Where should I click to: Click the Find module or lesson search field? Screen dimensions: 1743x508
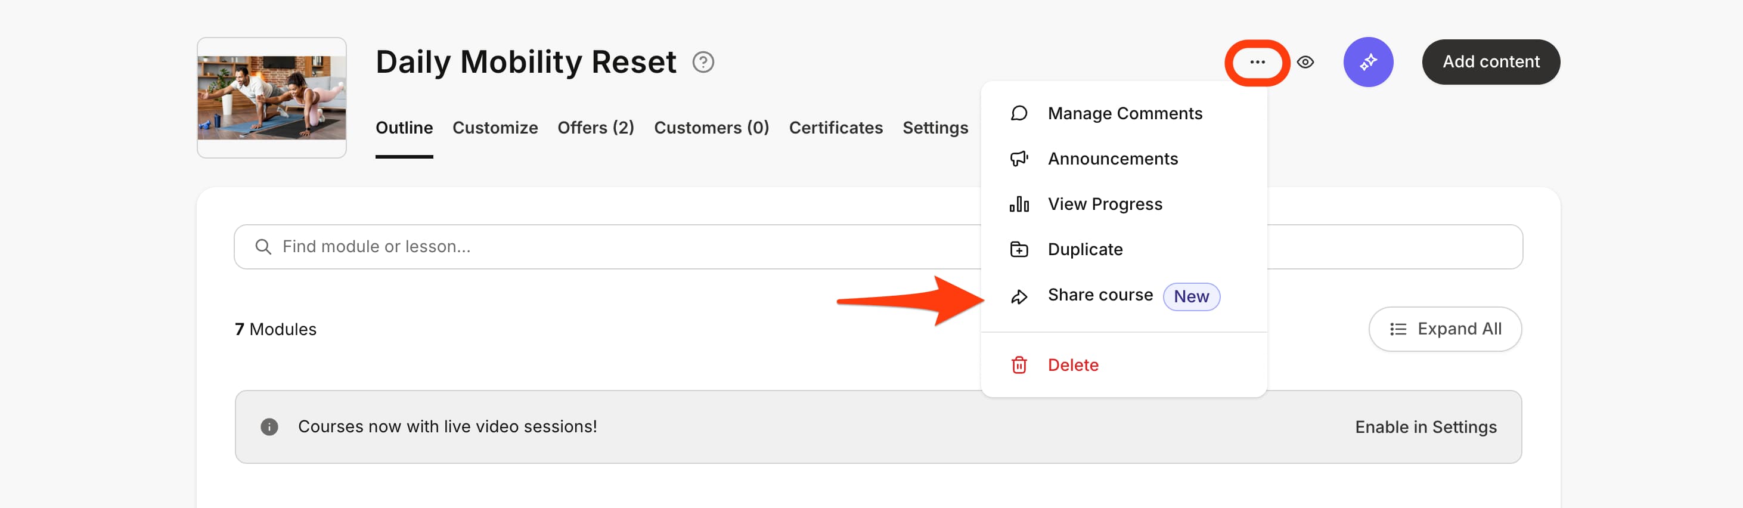click(878, 247)
